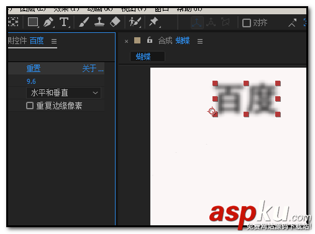
Task: Click the 百度 layer name in effect controls
Action: (37, 40)
